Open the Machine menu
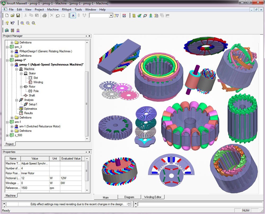This screenshot has height=214, width=265. tap(53, 10)
